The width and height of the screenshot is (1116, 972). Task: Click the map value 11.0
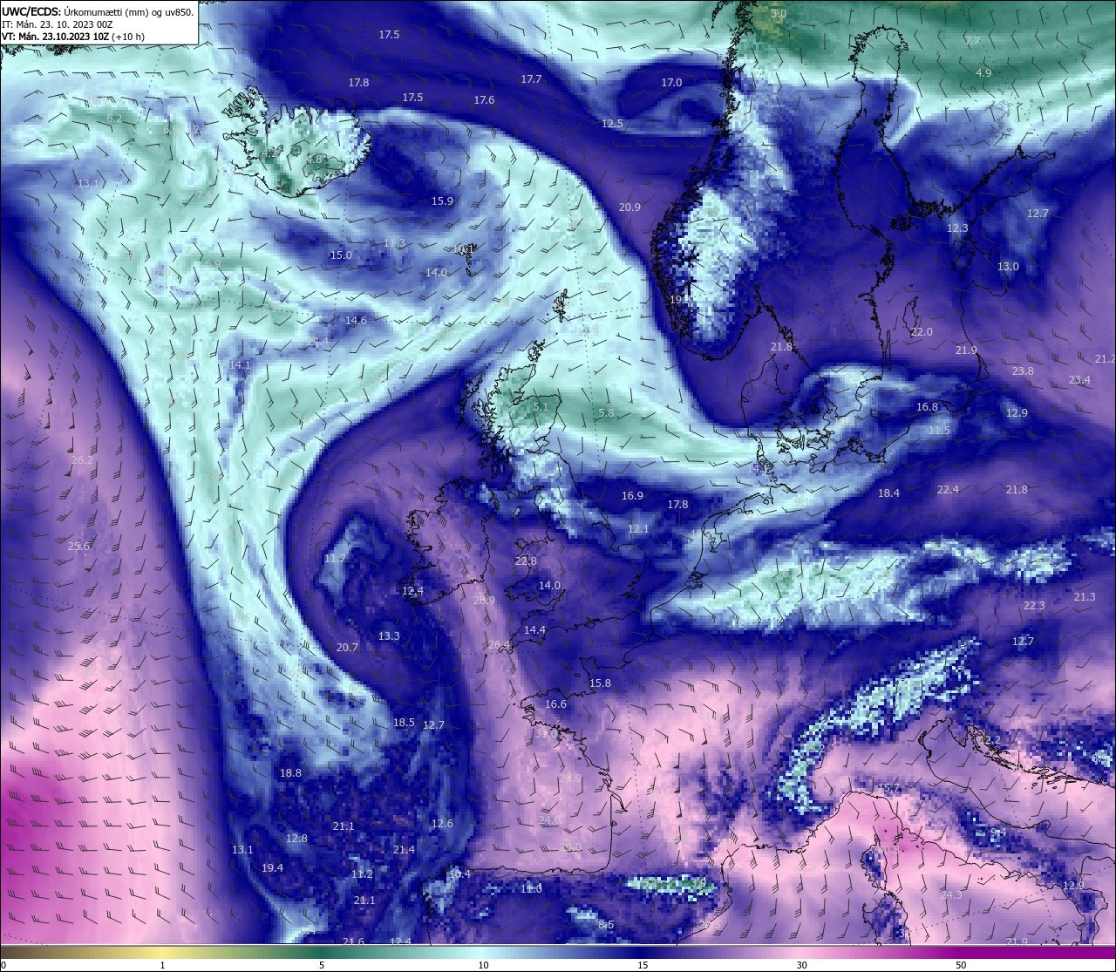coord(531,889)
